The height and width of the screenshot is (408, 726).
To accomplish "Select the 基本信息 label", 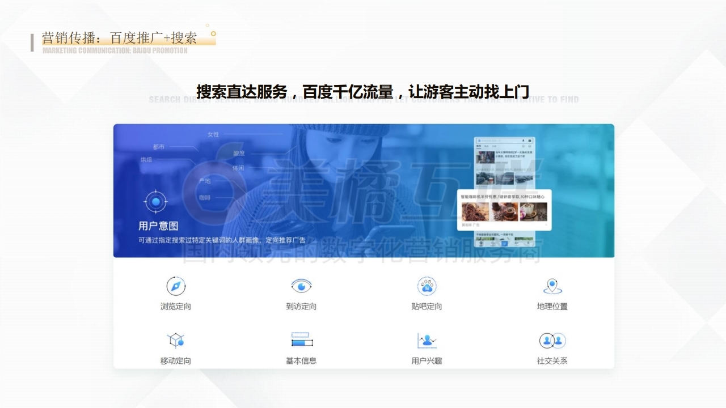I will click(301, 361).
